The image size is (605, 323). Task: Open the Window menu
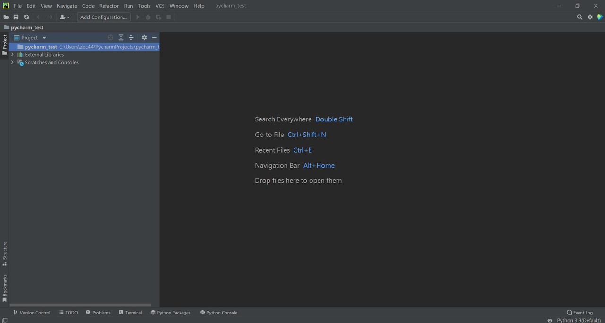[179, 6]
